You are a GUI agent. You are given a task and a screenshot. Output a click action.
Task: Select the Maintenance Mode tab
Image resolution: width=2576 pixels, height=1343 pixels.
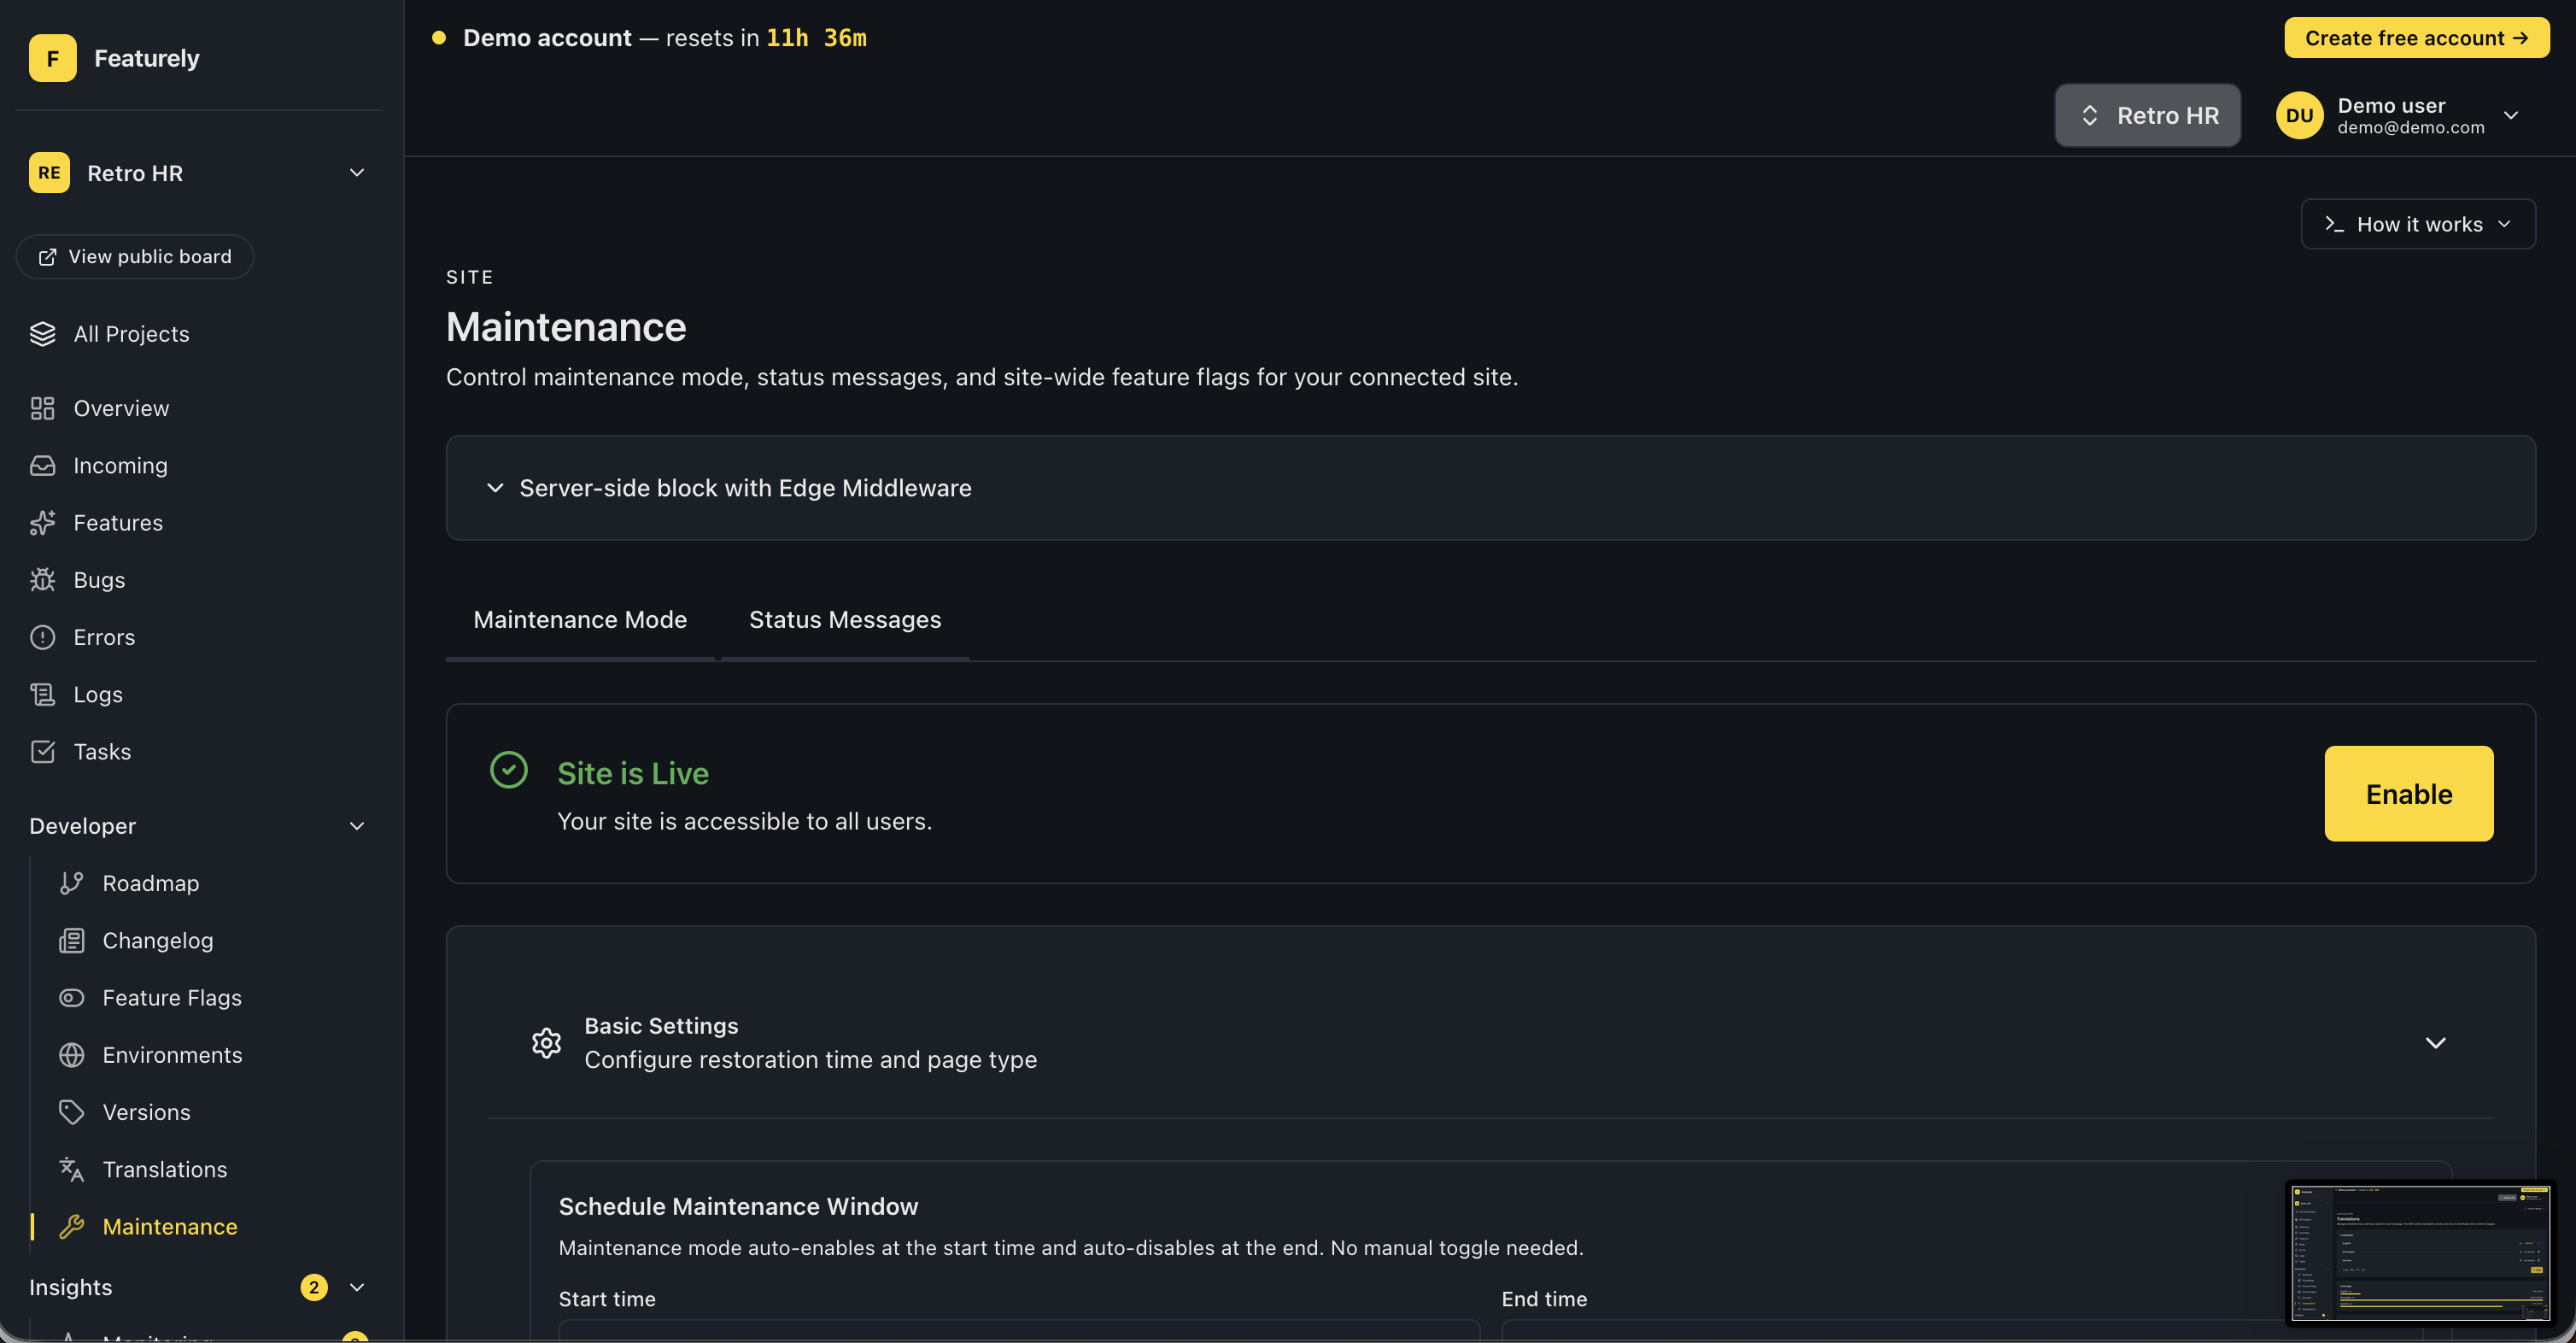(580, 620)
